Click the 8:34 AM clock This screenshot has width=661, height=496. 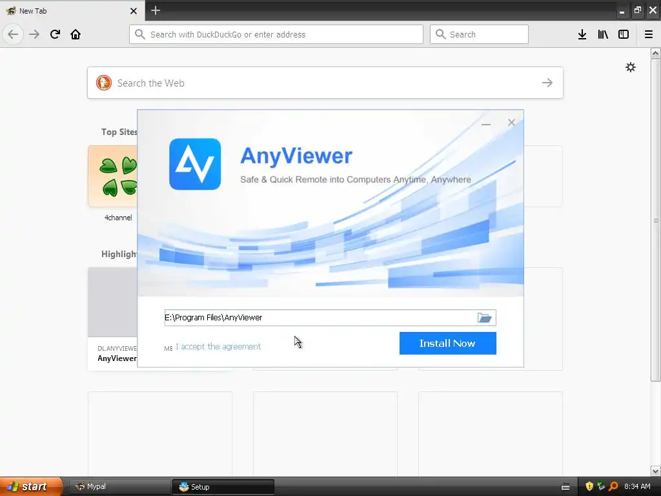pyautogui.click(x=637, y=486)
